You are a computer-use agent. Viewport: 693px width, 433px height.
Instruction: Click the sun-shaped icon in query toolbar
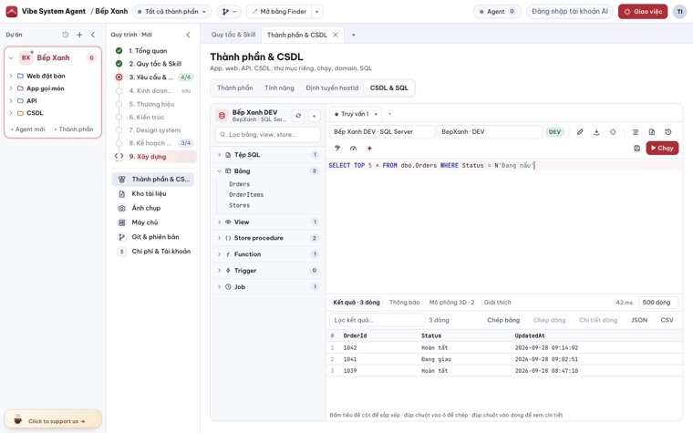[x=613, y=131]
